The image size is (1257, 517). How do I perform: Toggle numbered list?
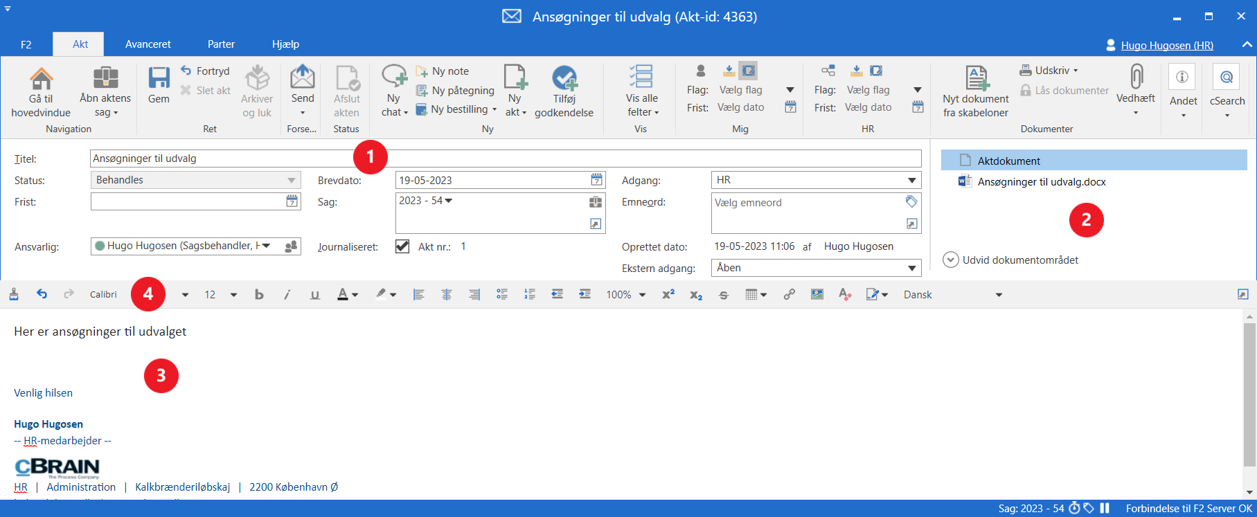[530, 295]
